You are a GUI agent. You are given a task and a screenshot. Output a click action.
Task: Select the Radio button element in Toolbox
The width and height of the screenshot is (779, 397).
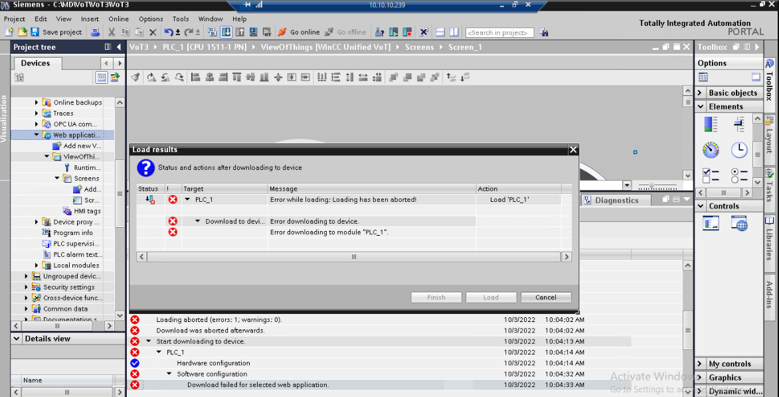click(739, 175)
